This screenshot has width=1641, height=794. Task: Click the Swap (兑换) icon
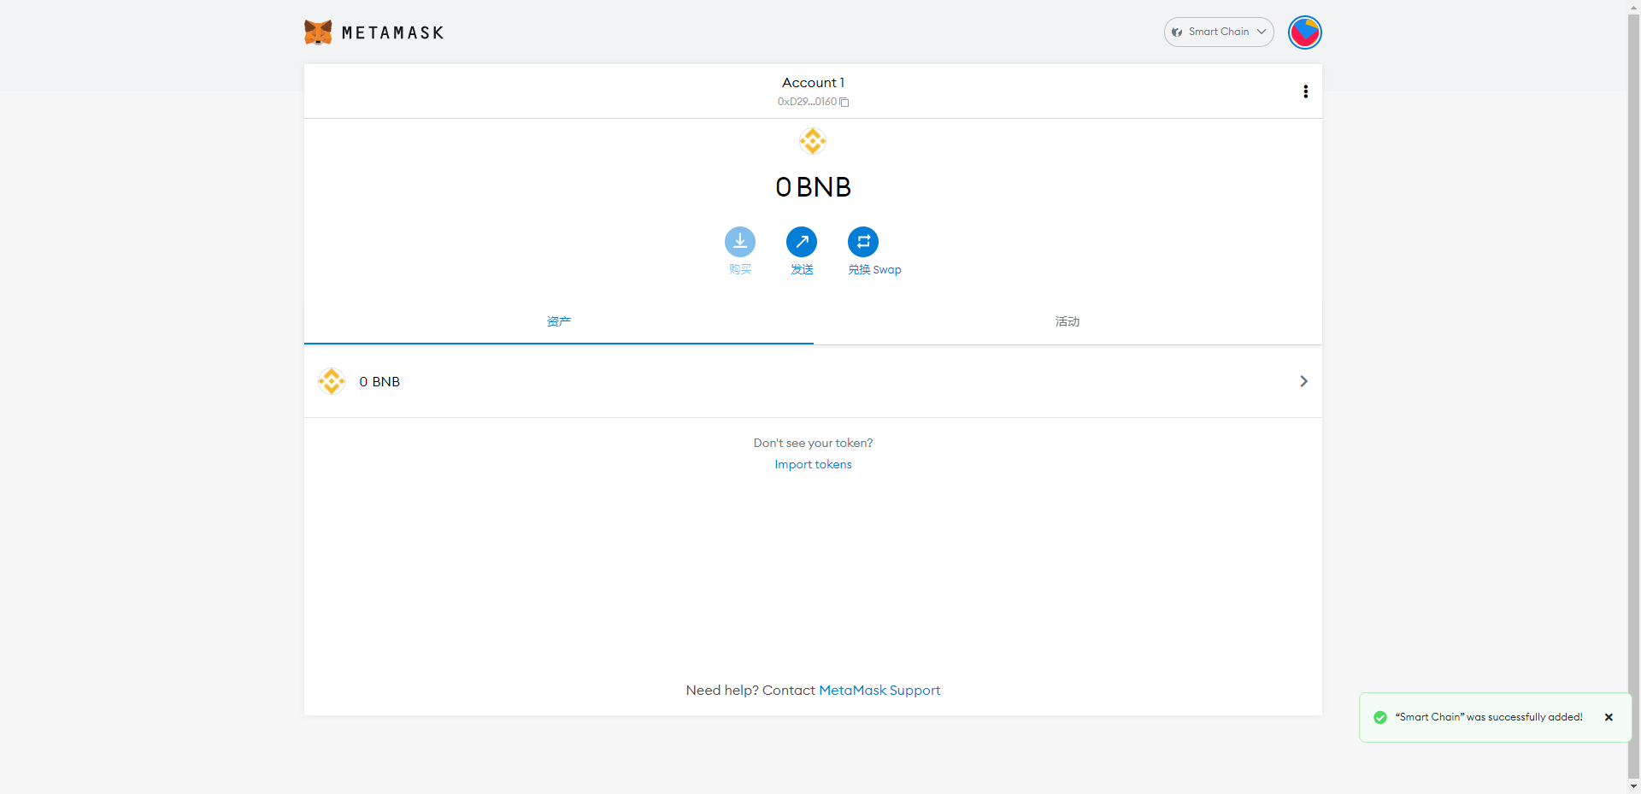click(x=863, y=242)
